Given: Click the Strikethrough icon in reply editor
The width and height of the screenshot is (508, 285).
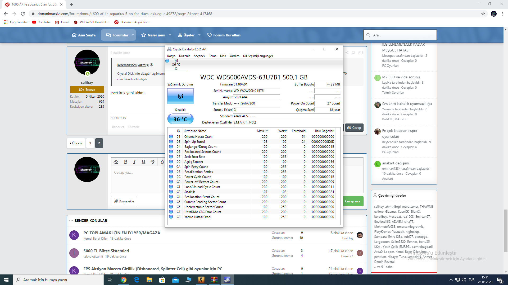Looking at the screenshot, I should [152, 162].
